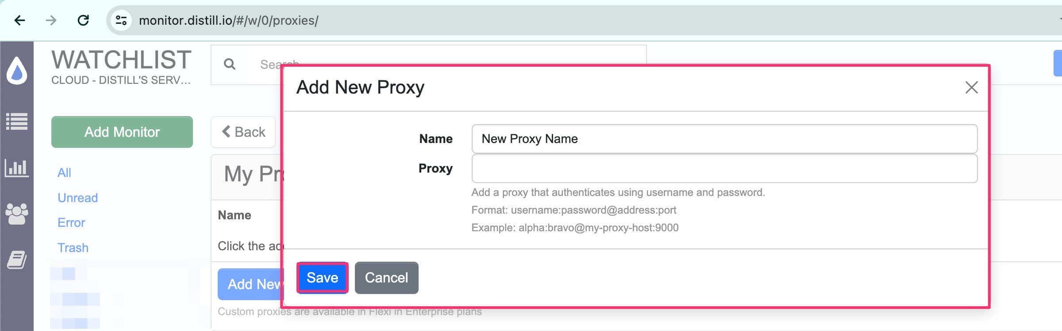Open the Trash list
1062x331 pixels.
[73, 248]
